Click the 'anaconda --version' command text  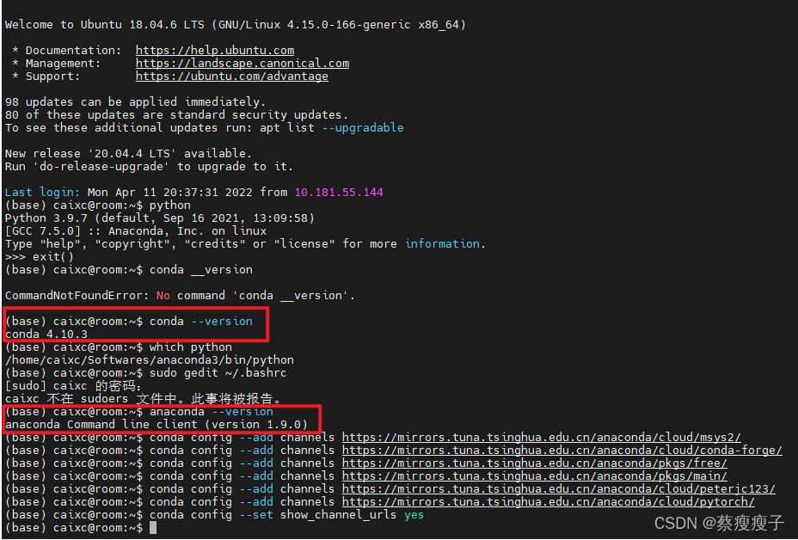(212, 412)
